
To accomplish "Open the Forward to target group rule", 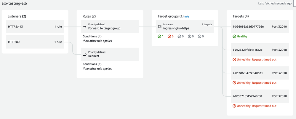I will (x=104, y=28).
